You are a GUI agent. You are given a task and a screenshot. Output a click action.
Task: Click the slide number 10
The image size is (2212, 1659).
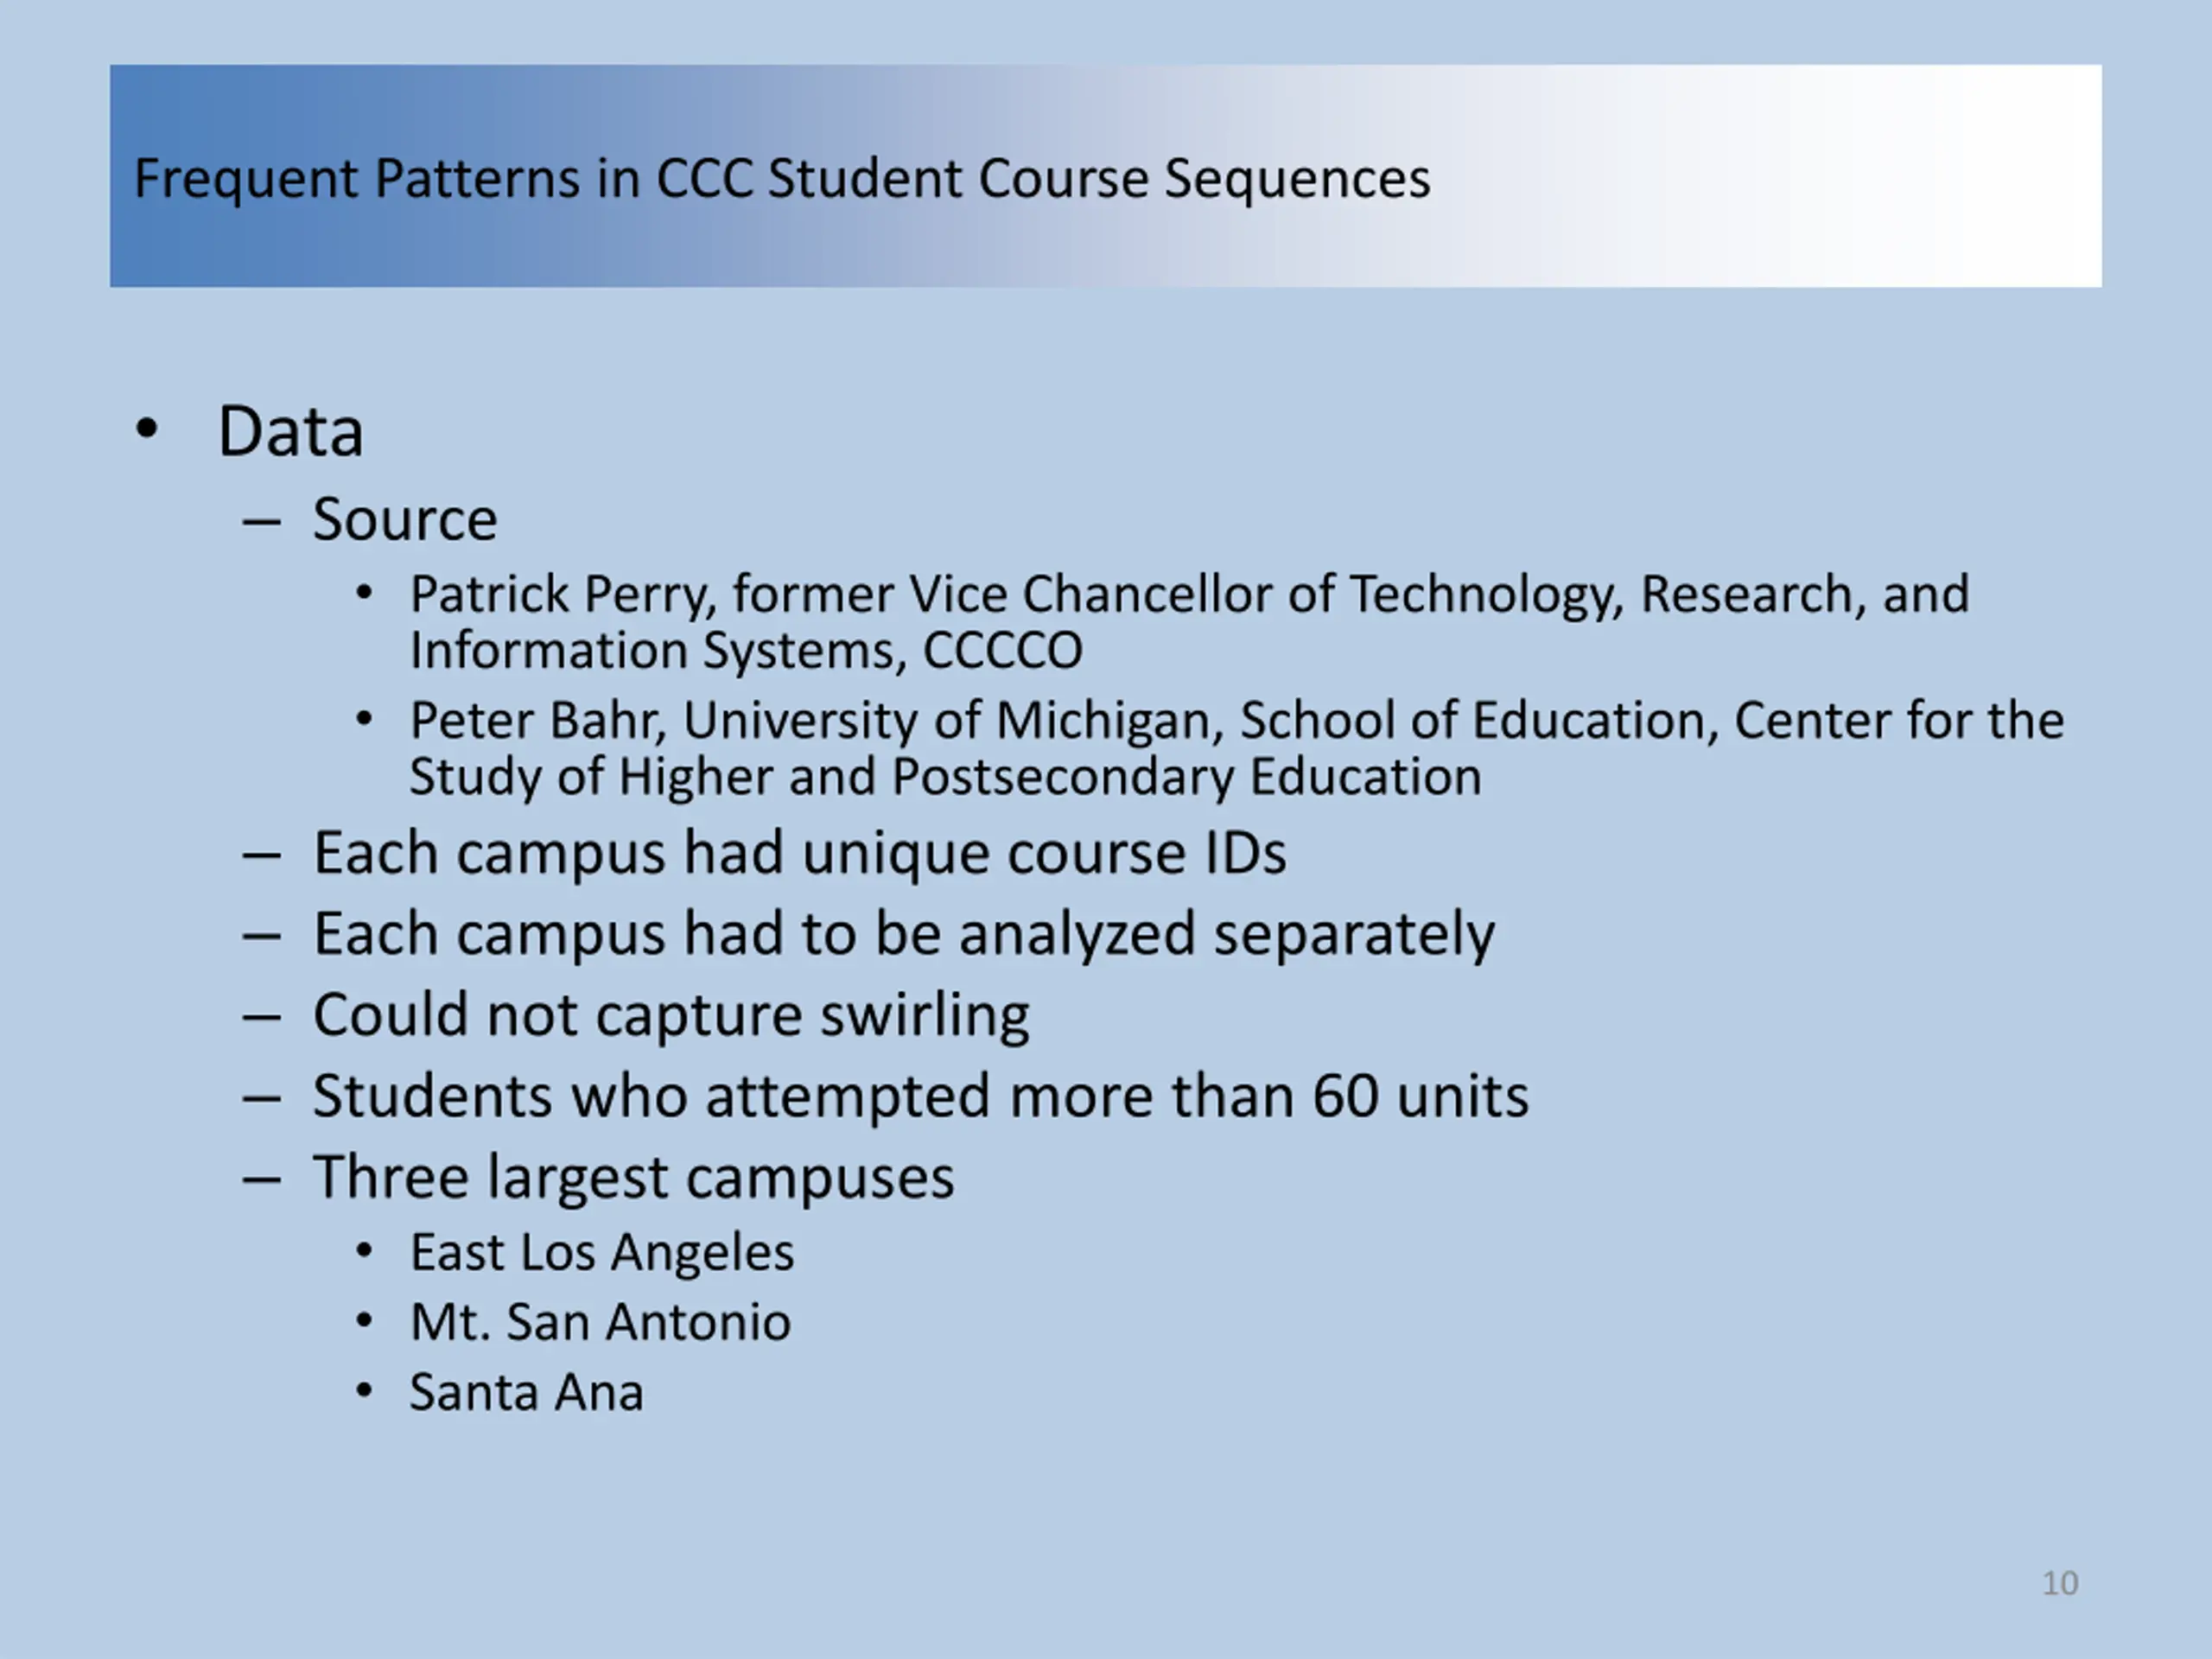tap(2059, 1584)
